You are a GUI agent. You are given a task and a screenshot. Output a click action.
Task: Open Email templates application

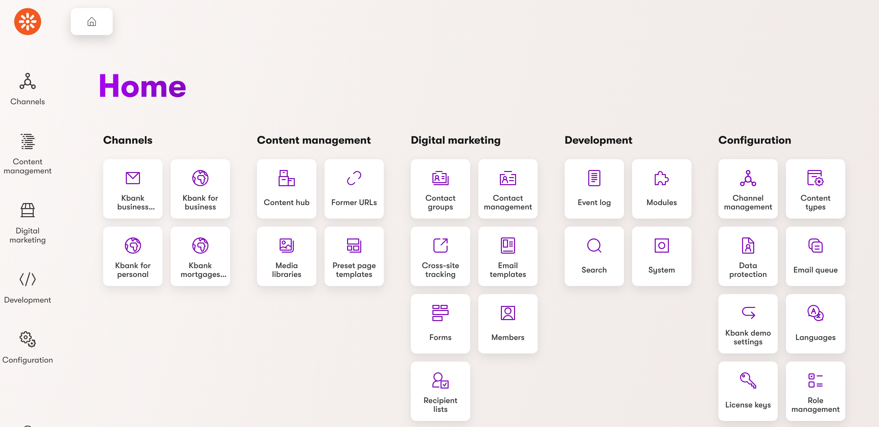(x=507, y=256)
